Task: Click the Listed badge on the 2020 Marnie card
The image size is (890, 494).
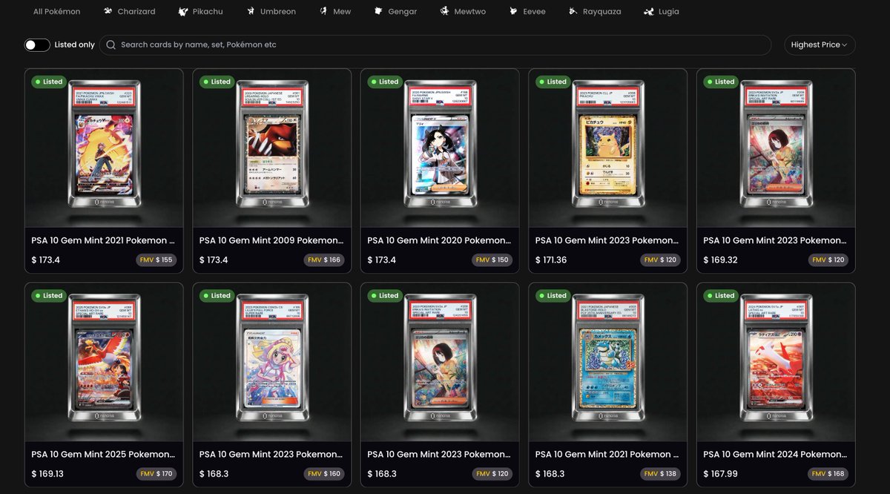Action: 385,82
